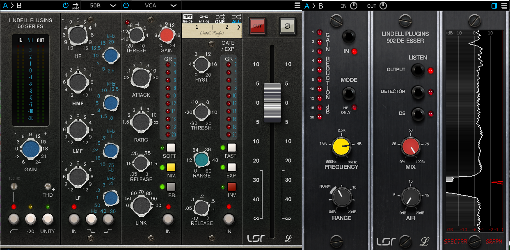This screenshot has width=510, height=250.
Task: Toggle the gate IN button below RELEASE
Action: click(229, 219)
